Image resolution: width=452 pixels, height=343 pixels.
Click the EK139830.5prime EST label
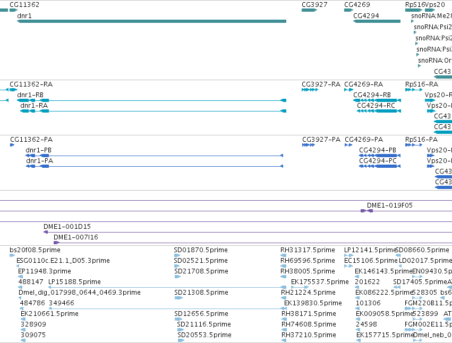[x=313, y=303]
